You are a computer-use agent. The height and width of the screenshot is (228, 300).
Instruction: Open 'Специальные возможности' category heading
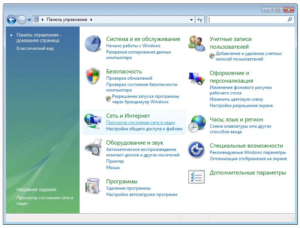point(246,146)
